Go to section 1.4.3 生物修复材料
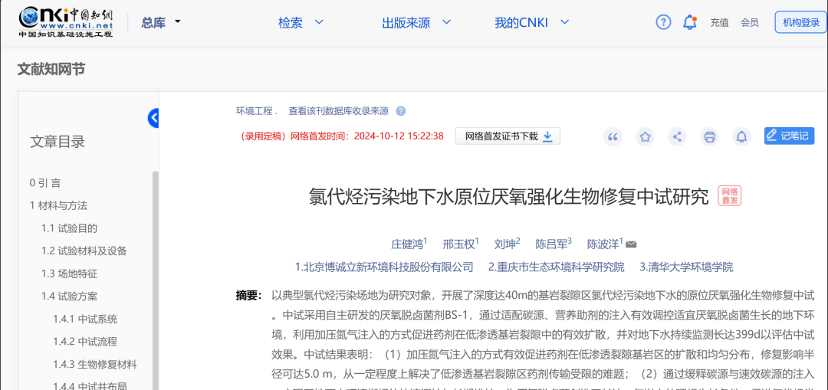 click(x=94, y=365)
